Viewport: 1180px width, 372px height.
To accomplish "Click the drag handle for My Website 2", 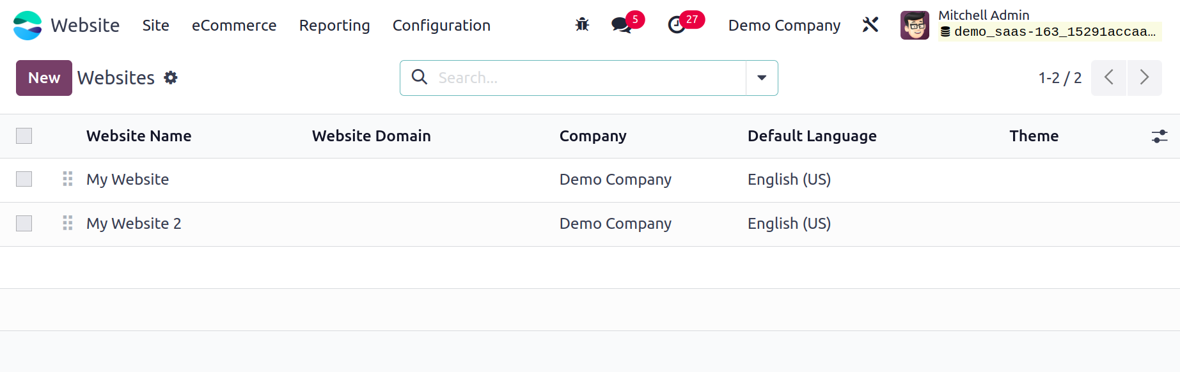I will [68, 223].
